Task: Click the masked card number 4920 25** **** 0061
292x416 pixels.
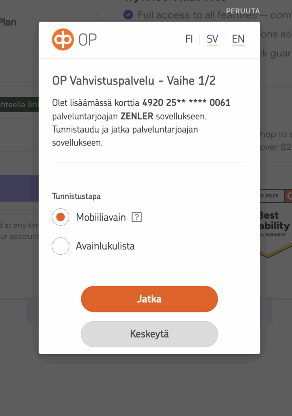Action: [x=186, y=103]
